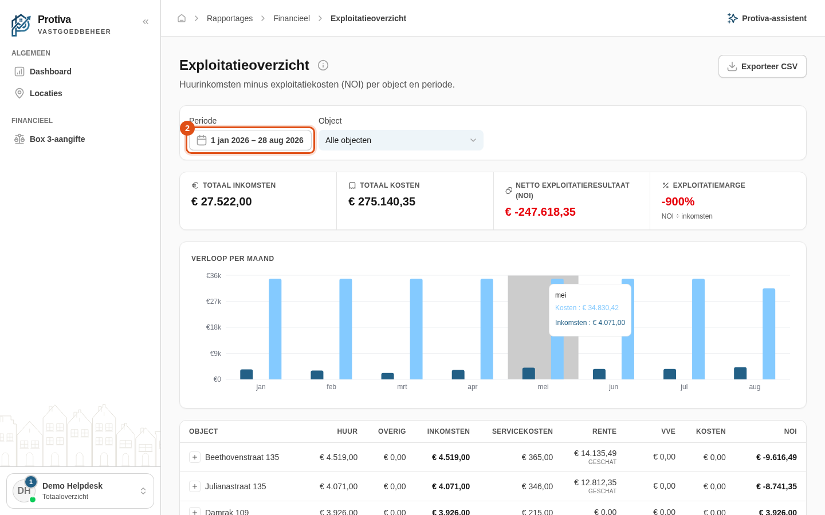Click the € 12.812,35 rente cell
Image resolution: width=825 pixels, height=515 pixels.
595,482
